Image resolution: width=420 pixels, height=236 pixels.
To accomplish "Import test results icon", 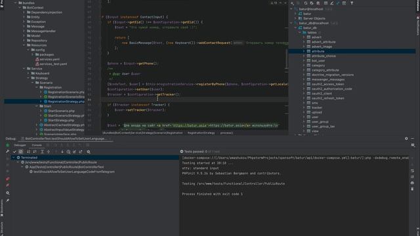I will pos(74,151).
